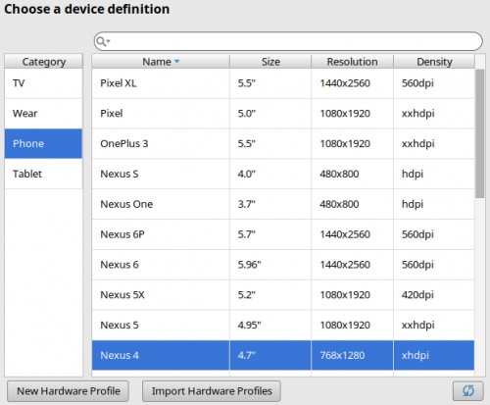Click New Hardware Profile button
The width and height of the screenshot is (490, 405).
click(68, 391)
